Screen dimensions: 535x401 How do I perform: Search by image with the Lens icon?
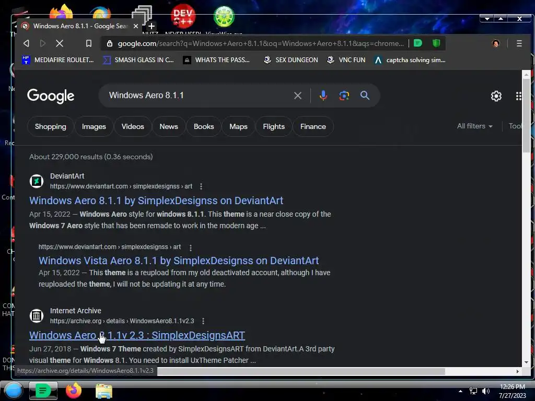click(x=344, y=96)
